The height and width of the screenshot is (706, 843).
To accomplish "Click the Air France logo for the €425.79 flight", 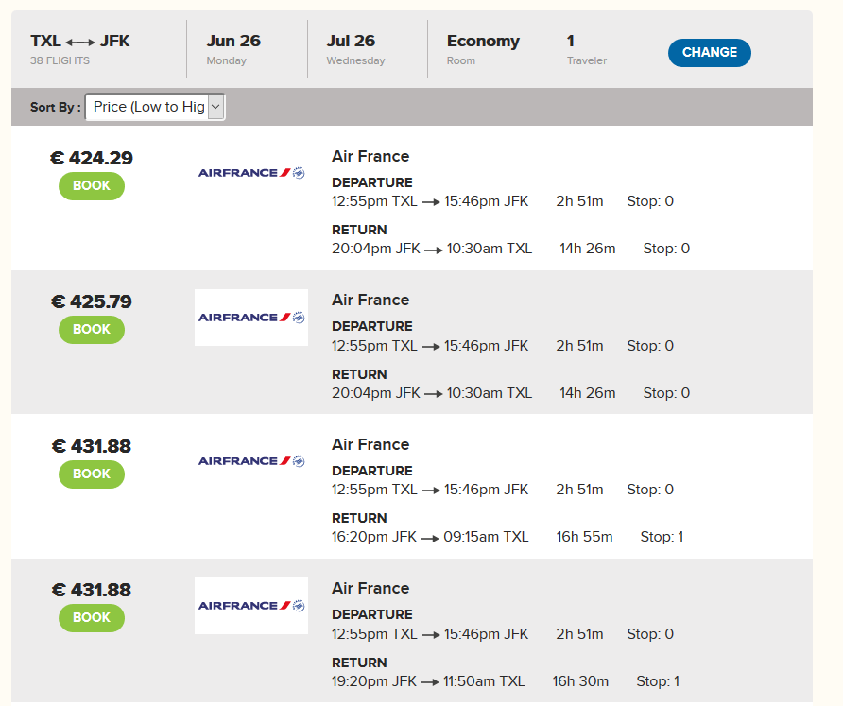I will [251, 318].
